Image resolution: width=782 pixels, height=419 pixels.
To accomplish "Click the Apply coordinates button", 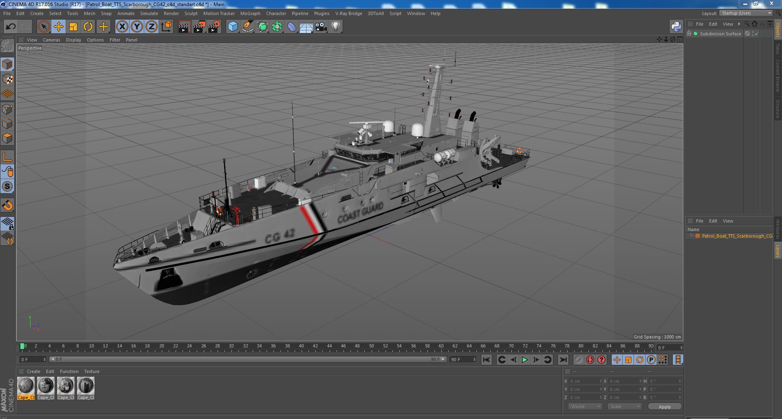I will pos(665,406).
